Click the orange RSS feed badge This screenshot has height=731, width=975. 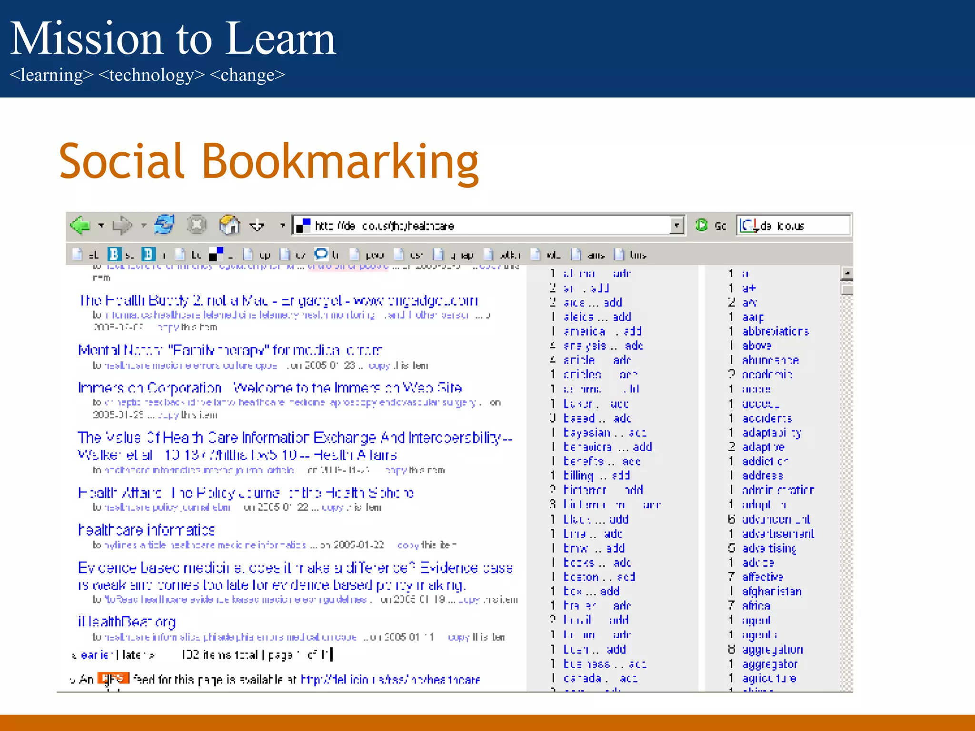(113, 678)
